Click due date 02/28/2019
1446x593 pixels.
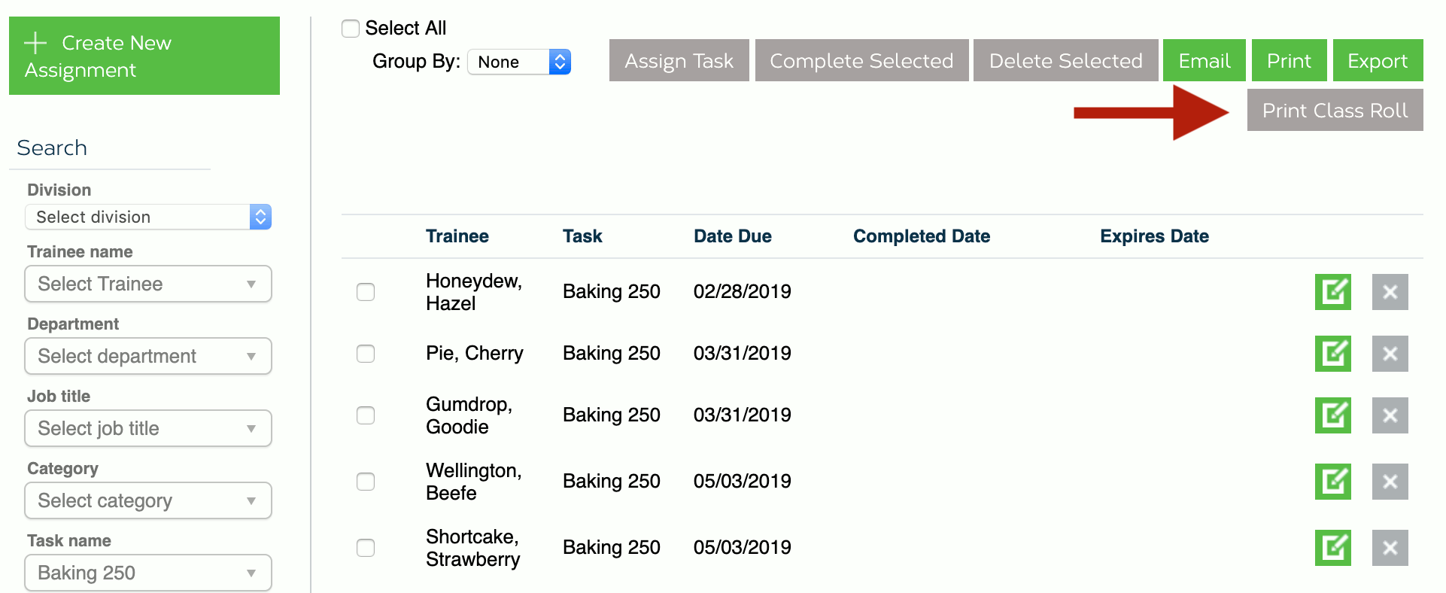743,292
